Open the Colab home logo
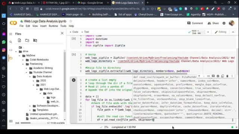 [x=13, y=23]
